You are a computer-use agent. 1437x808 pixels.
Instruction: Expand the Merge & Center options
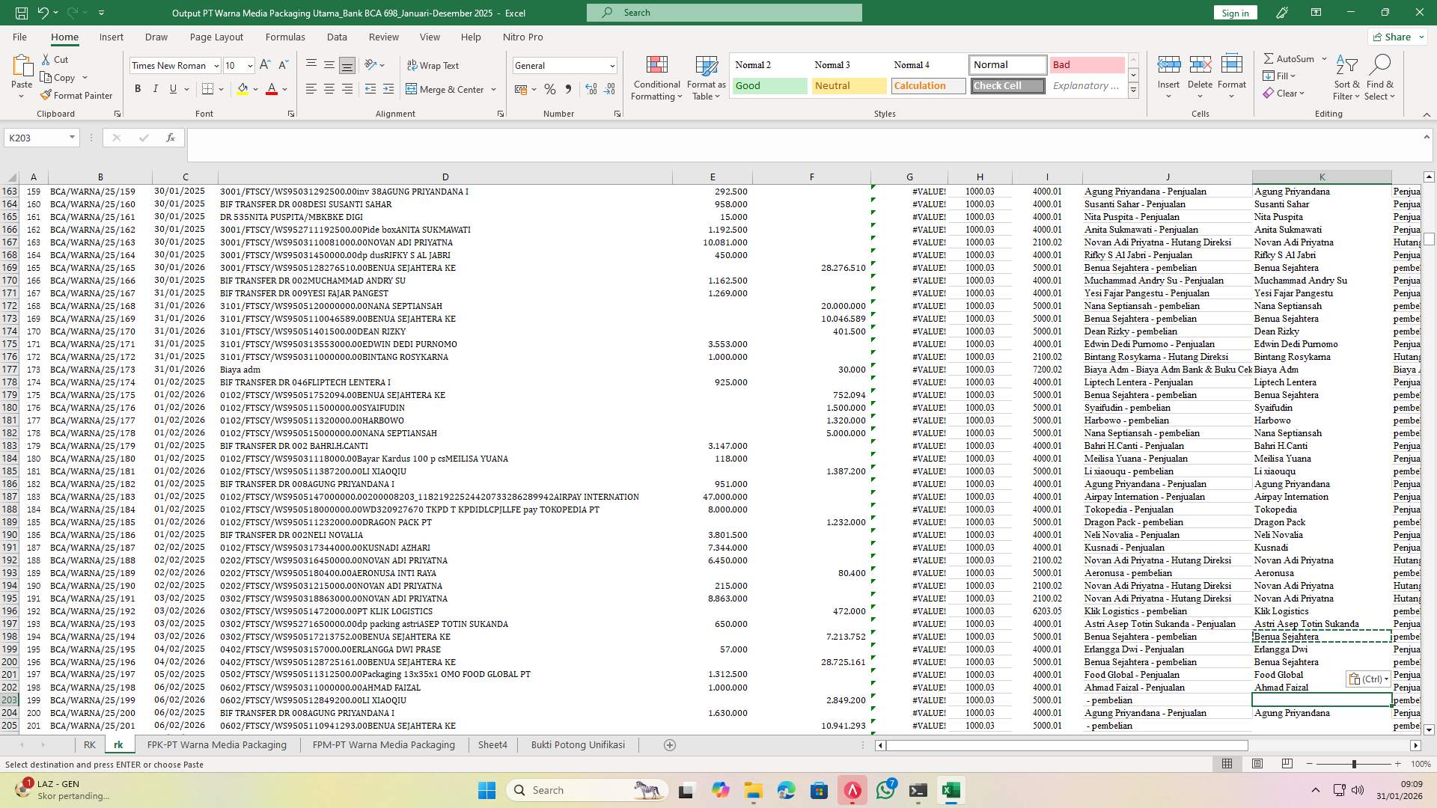point(492,89)
